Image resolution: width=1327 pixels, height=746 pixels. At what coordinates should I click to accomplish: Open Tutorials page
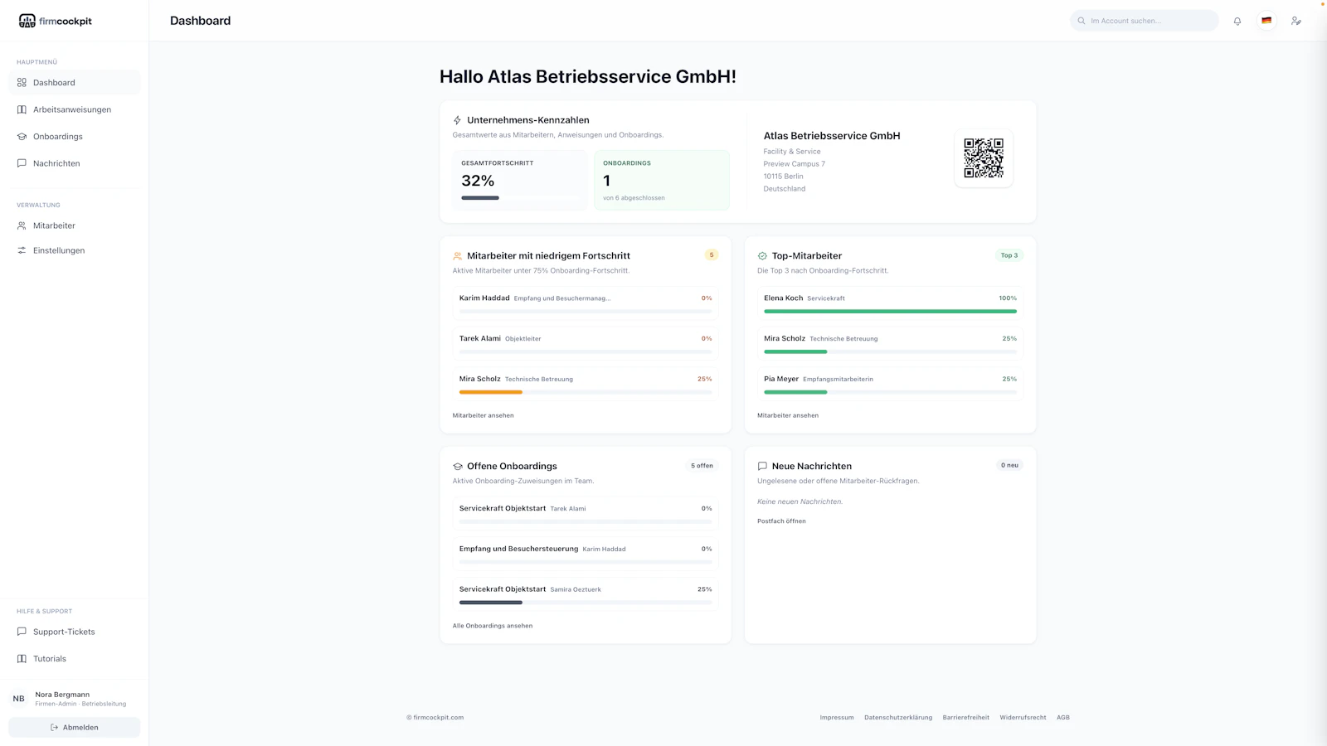pyautogui.click(x=75, y=659)
